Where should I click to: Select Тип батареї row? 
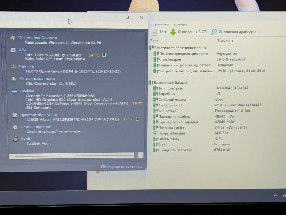[201, 111]
